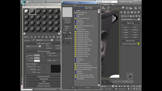Open the Ambient color swatch

pos(37,55)
